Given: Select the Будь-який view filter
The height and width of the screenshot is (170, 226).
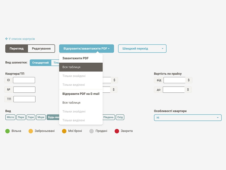Looking at the screenshot, I should point(53,117).
